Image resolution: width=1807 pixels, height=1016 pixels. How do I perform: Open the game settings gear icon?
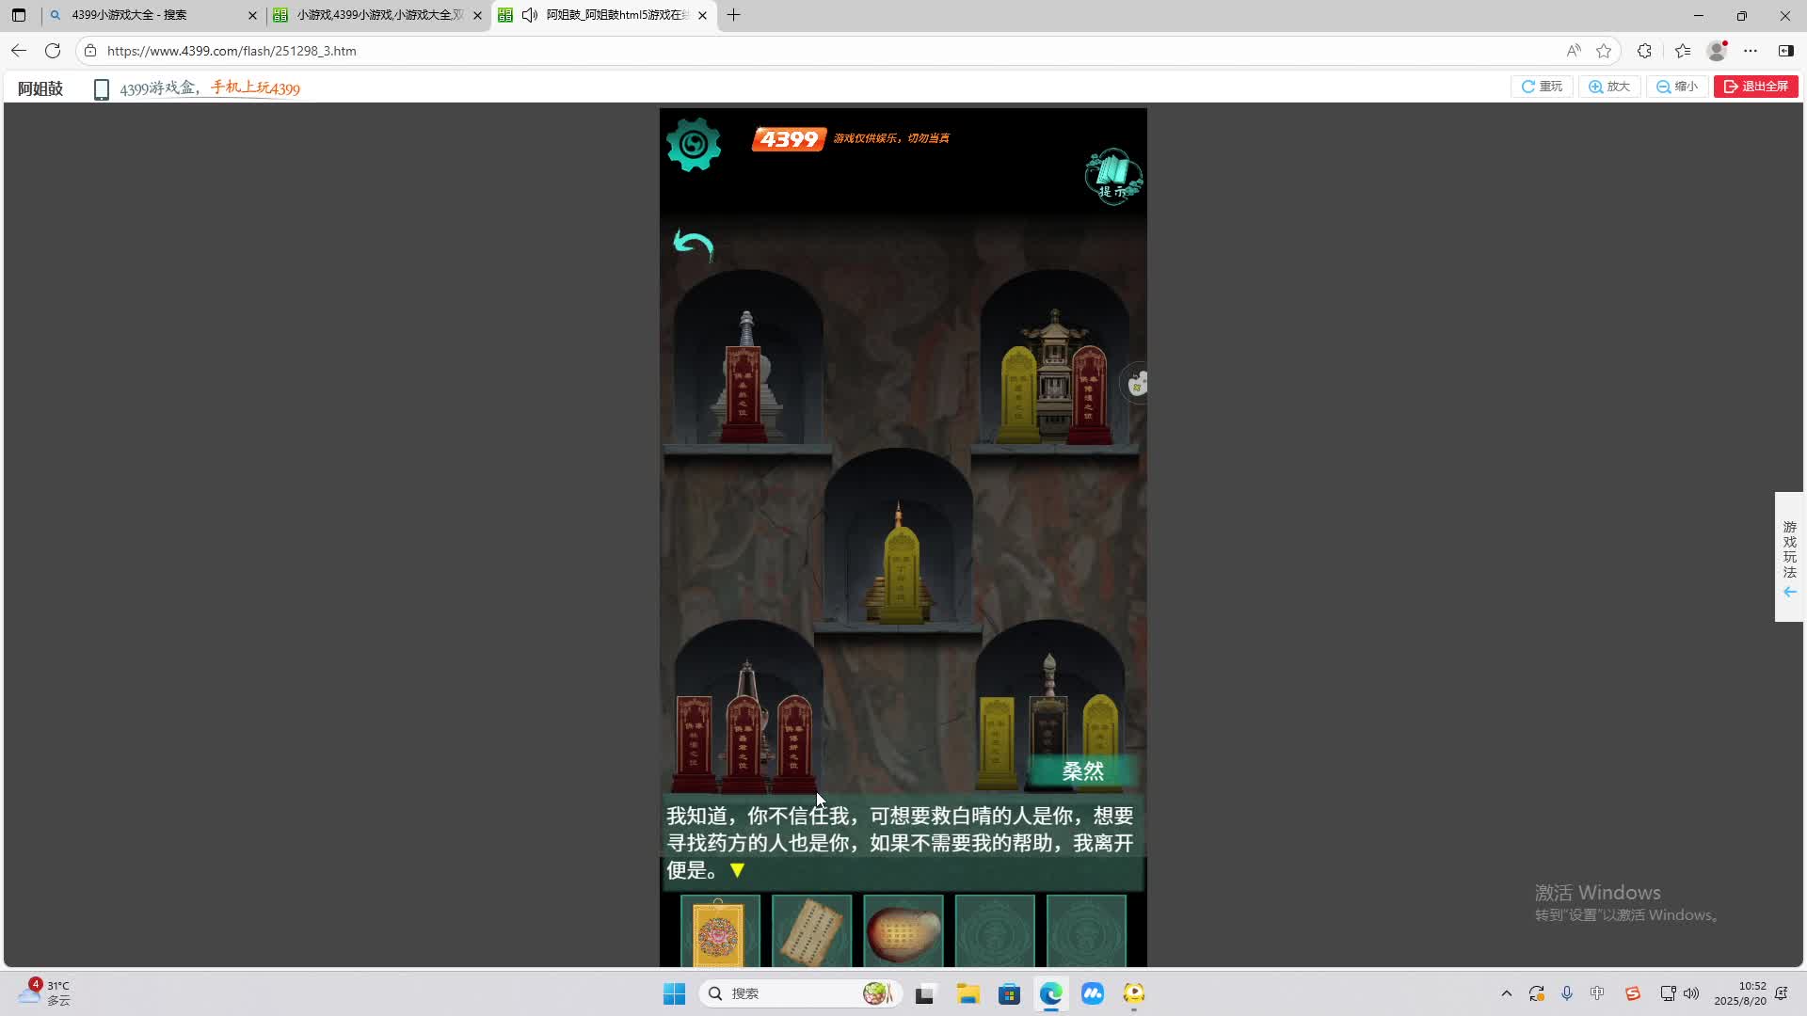(x=694, y=144)
